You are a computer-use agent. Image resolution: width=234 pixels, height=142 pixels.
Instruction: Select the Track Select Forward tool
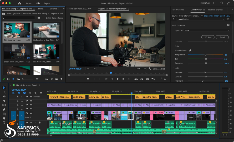[4, 92]
